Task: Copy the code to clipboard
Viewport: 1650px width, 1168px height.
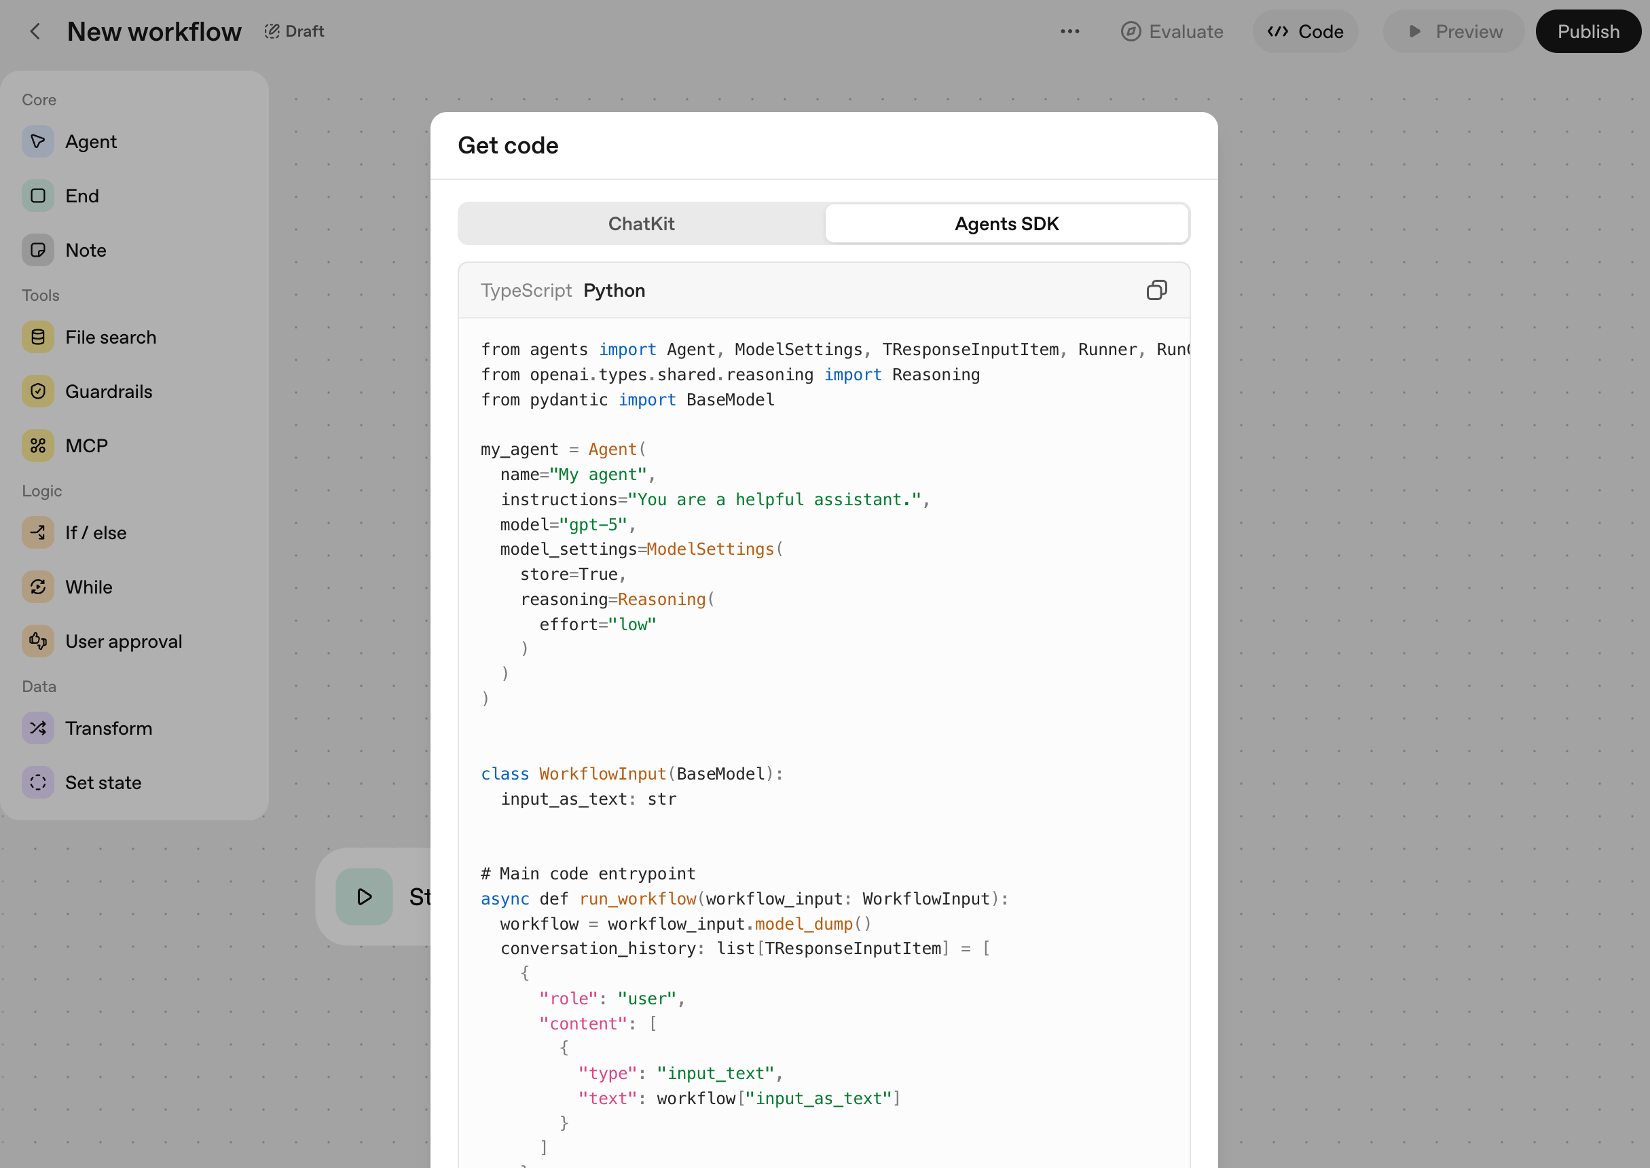Action: tap(1156, 291)
